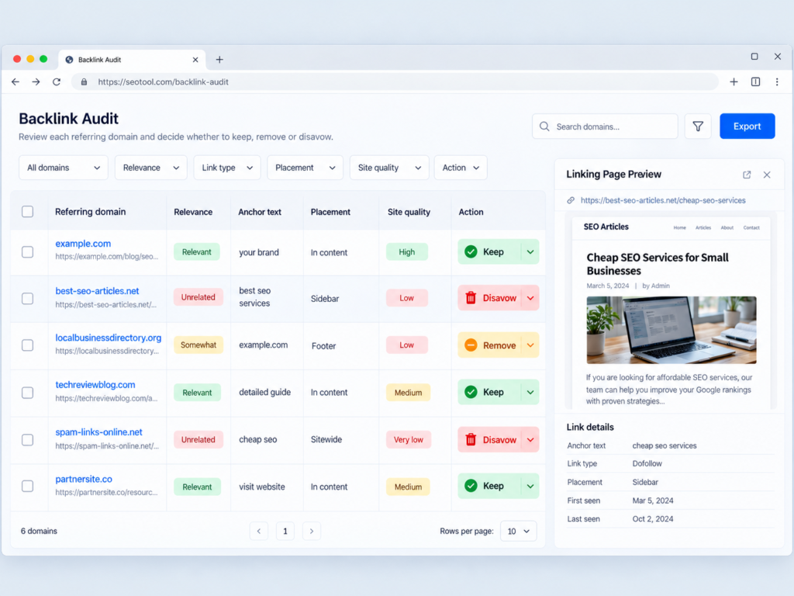Image resolution: width=794 pixels, height=596 pixels.
Task: Open the localbusinessdirectory.org domain link
Action: pyautogui.click(x=109, y=338)
